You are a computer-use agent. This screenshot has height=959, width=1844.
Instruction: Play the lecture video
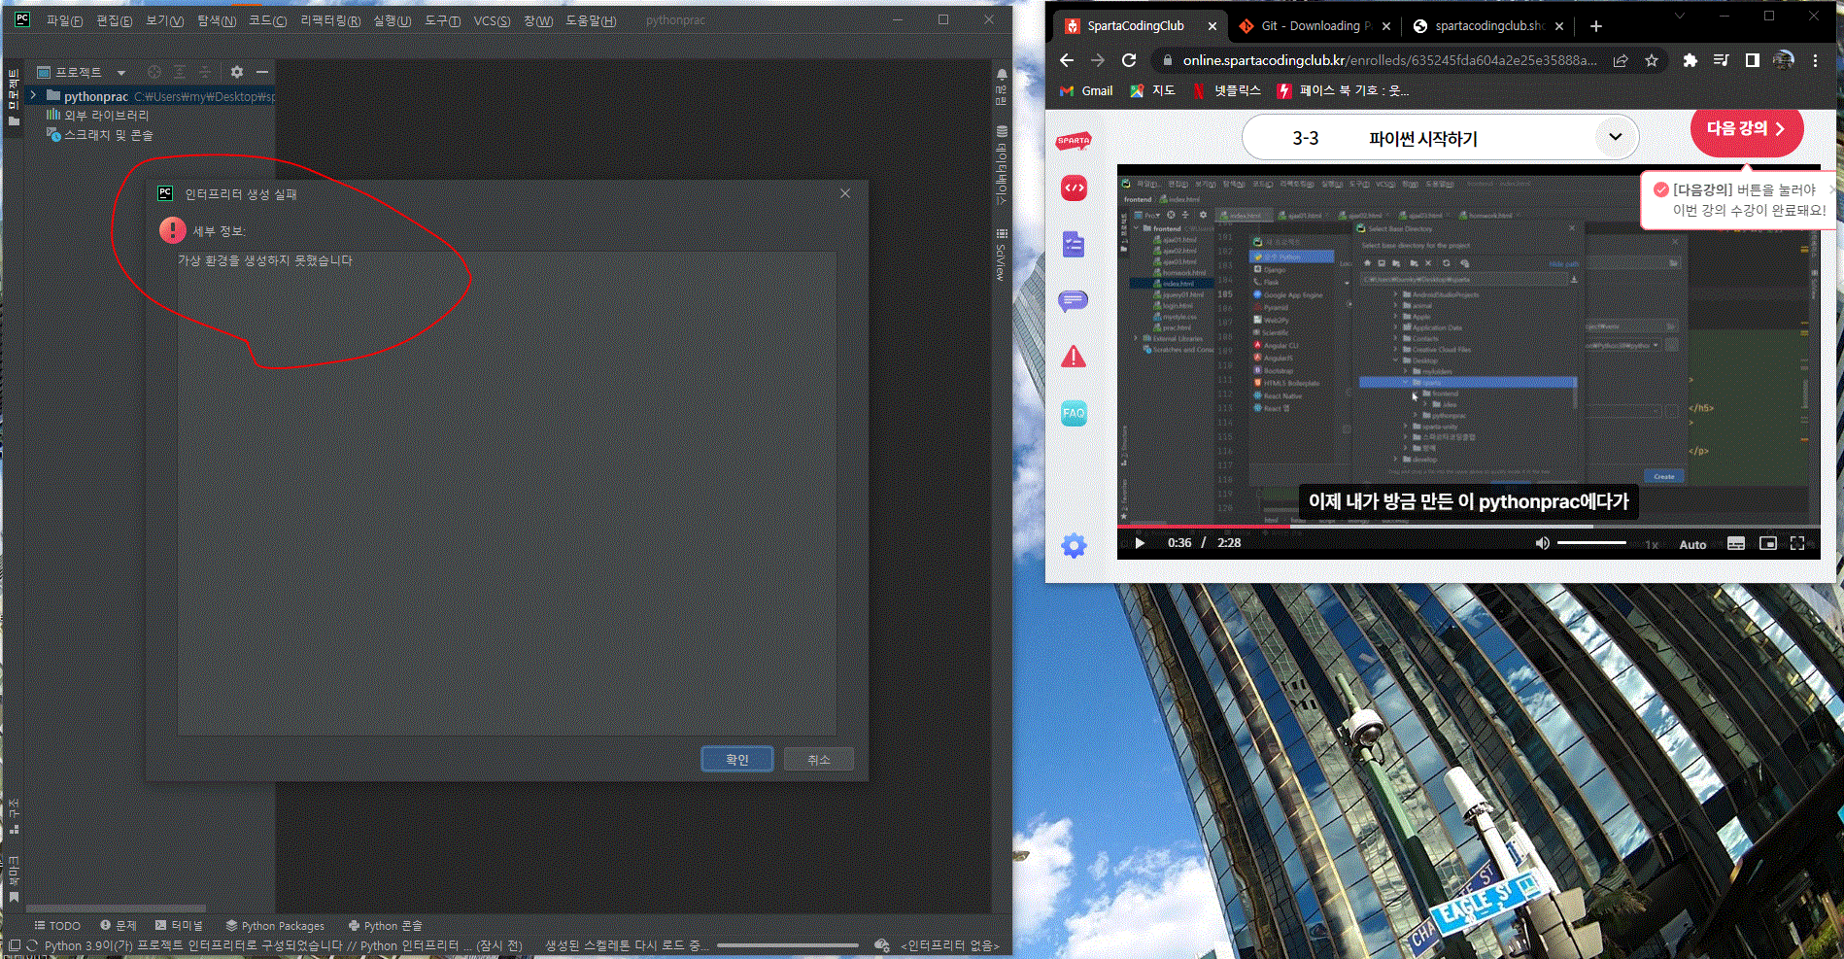[x=1140, y=543]
